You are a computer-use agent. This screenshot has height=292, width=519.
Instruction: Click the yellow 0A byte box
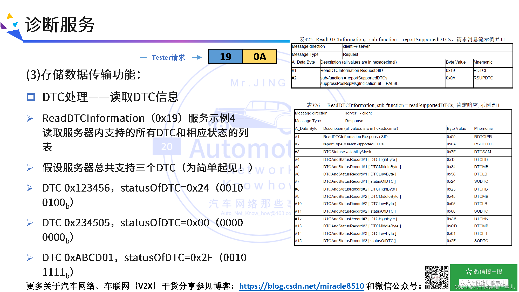click(x=259, y=57)
